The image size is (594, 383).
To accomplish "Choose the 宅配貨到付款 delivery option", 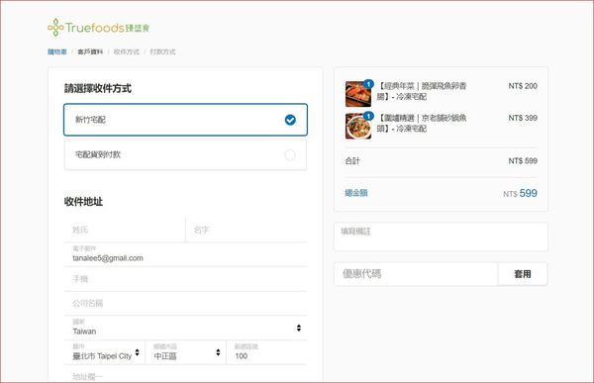I will 186,154.
